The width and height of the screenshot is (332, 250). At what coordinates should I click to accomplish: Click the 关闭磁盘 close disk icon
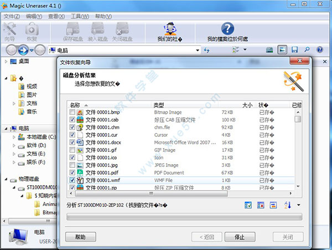[x=122, y=32]
